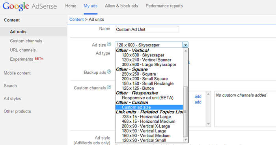The height and width of the screenshot is (145, 276).
Task: Click dropdown list scroll down arrow
Action: coord(186,140)
